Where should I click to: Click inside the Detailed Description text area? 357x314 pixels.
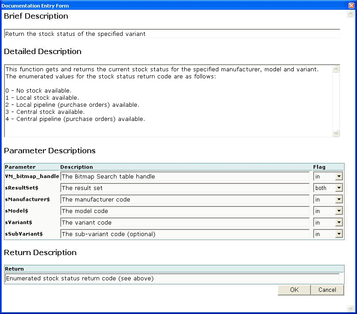168,101
